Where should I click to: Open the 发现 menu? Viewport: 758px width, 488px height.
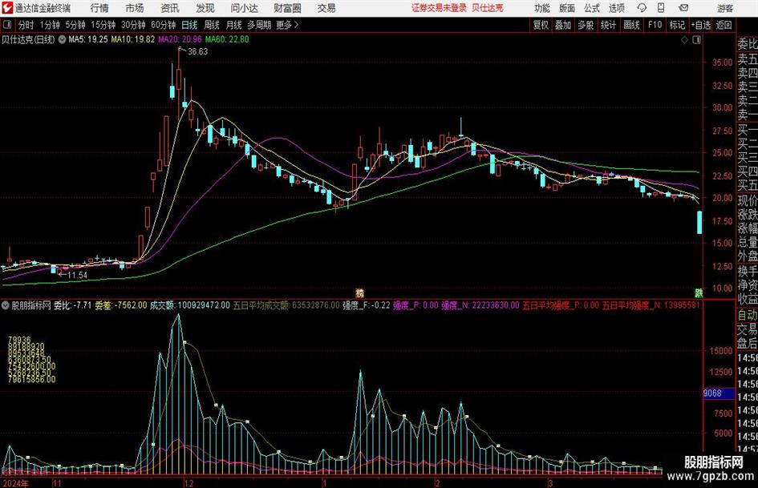coord(205,8)
